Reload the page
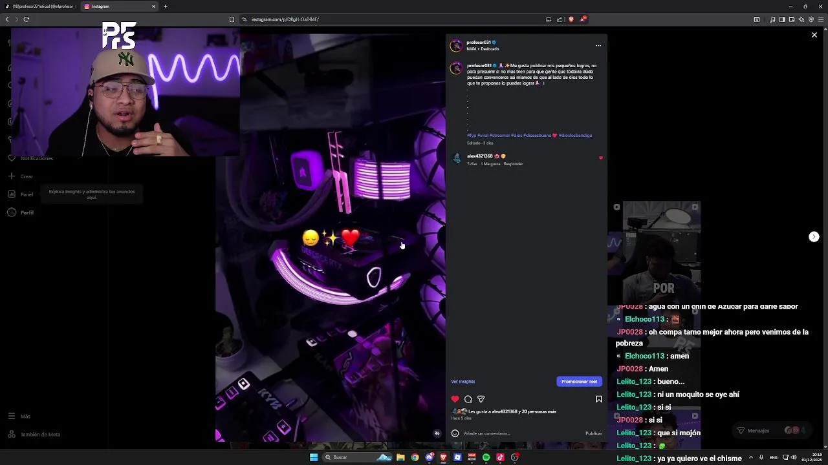828x465 pixels. click(27, 19)
